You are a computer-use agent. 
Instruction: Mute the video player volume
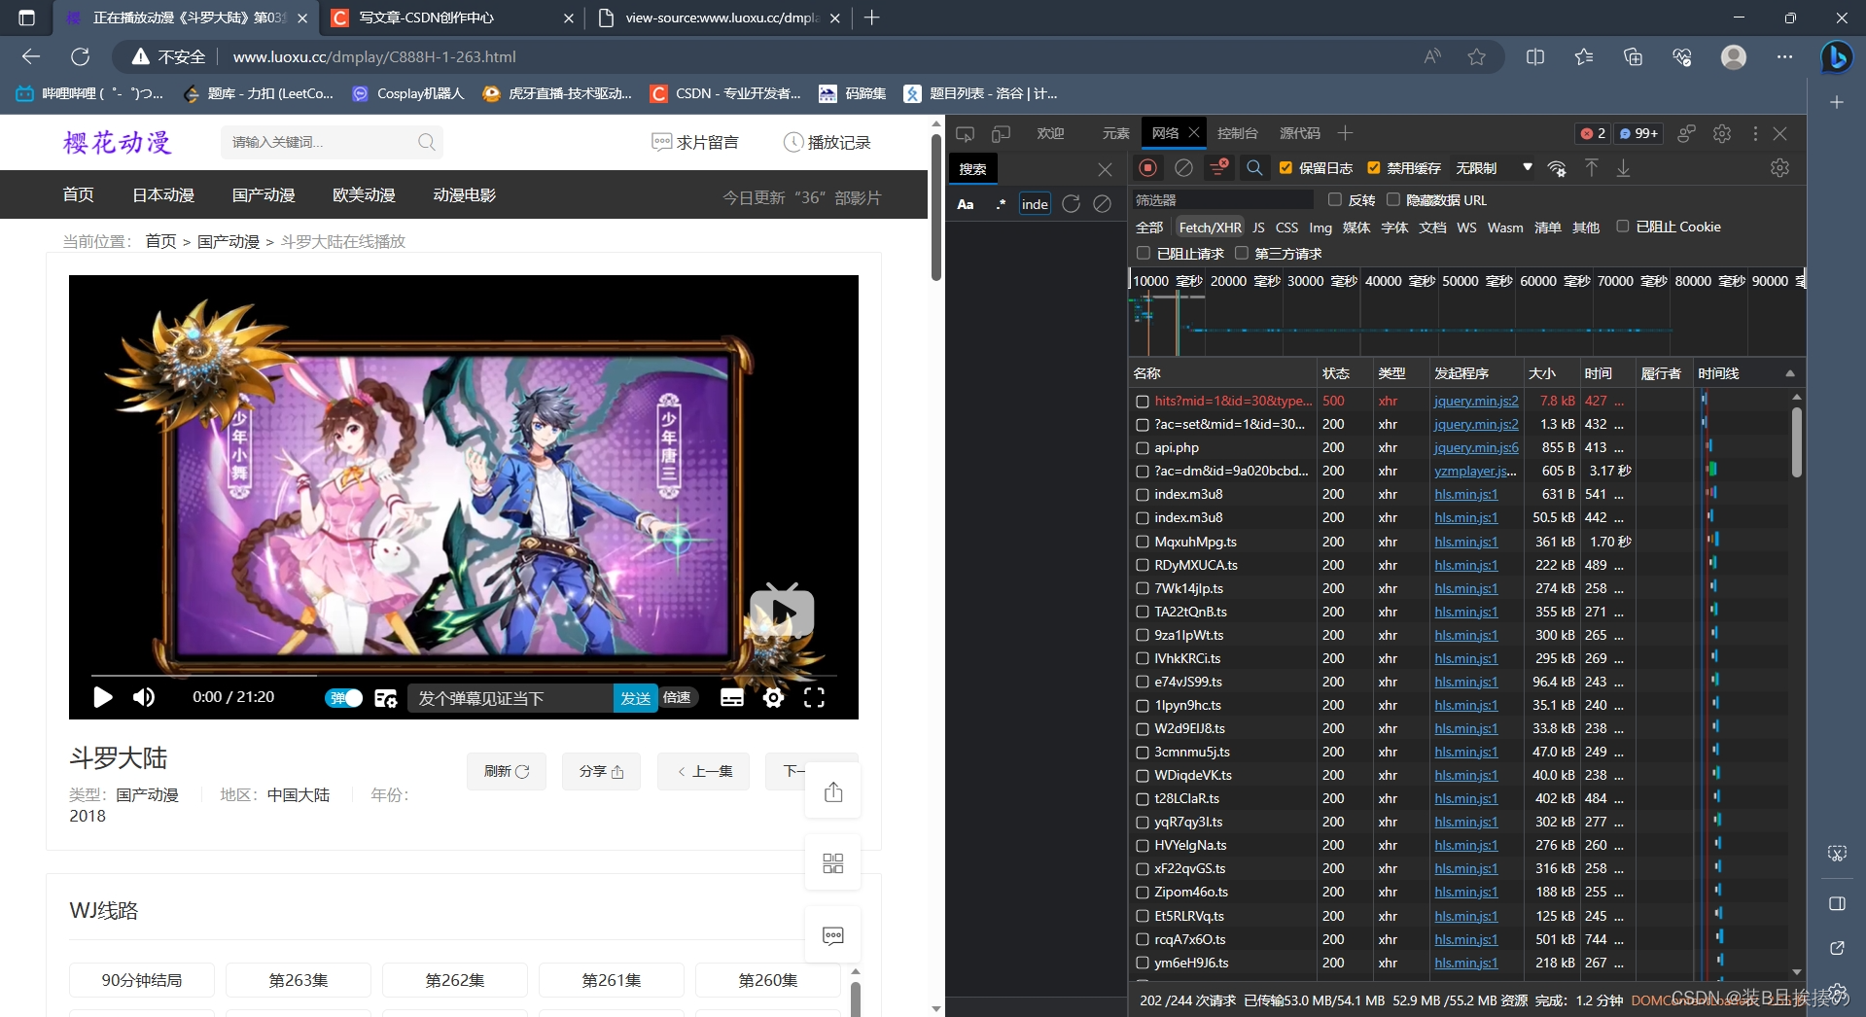144,697
